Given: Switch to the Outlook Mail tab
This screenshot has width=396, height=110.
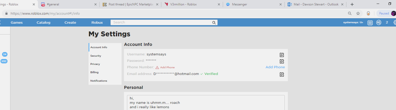Looking at the screenshot, I should click(315, 4).
